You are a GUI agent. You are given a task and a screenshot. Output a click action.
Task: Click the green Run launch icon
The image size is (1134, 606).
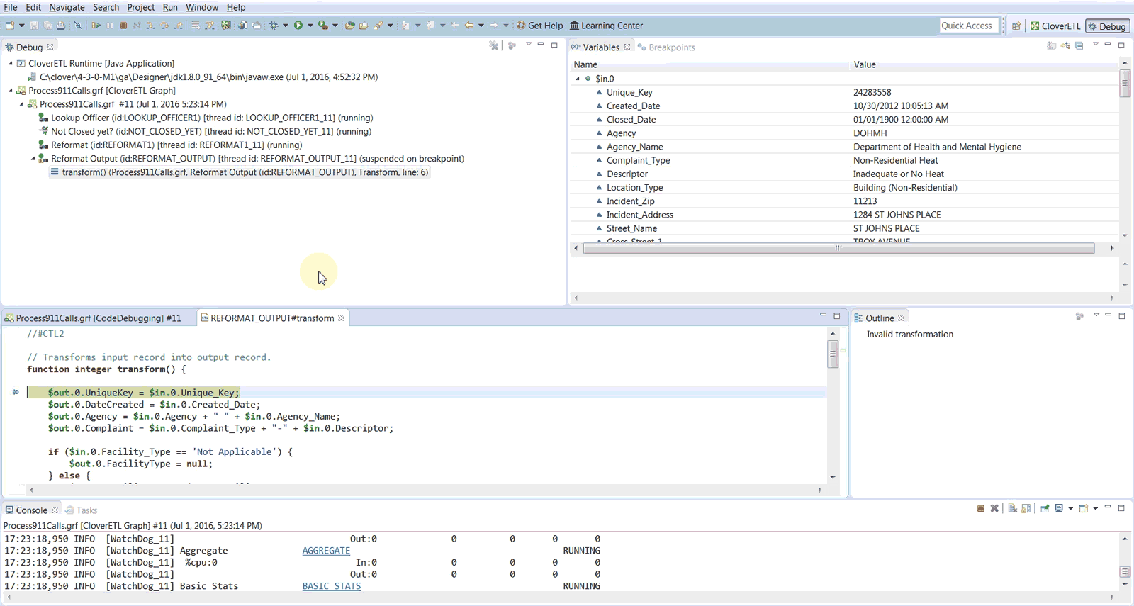click(x=298, y=26)
